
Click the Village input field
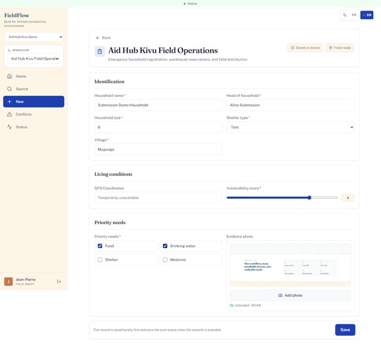[158, 149]
